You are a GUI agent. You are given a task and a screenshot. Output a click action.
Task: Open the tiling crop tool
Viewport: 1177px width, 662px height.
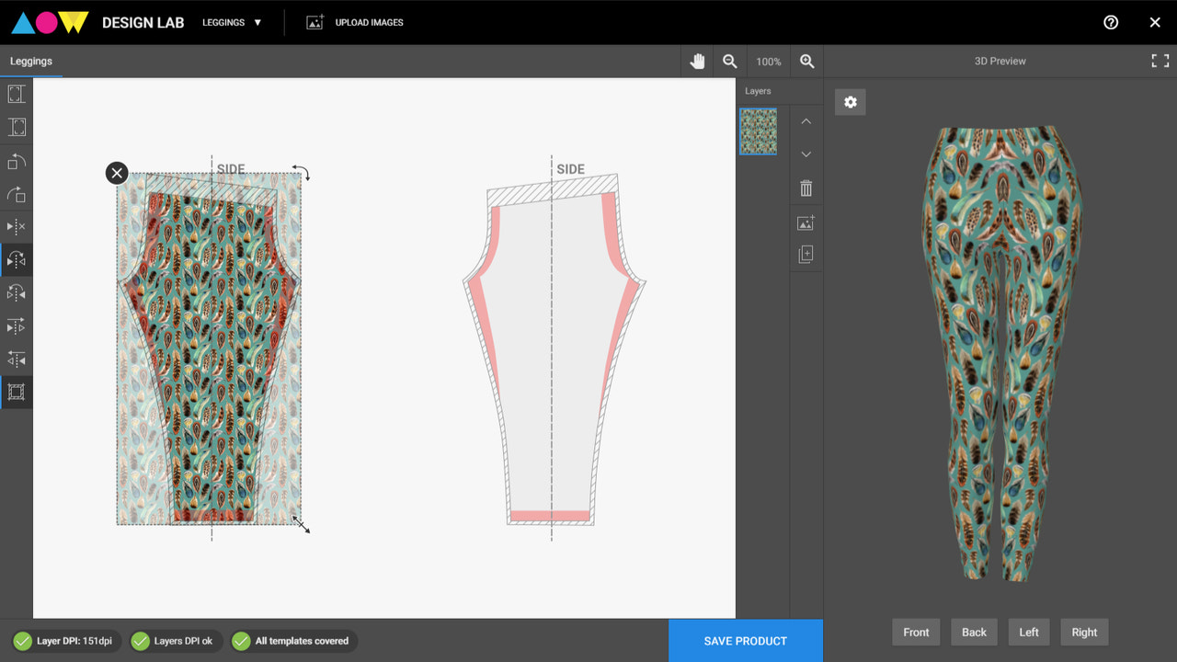tap(17, 392)
